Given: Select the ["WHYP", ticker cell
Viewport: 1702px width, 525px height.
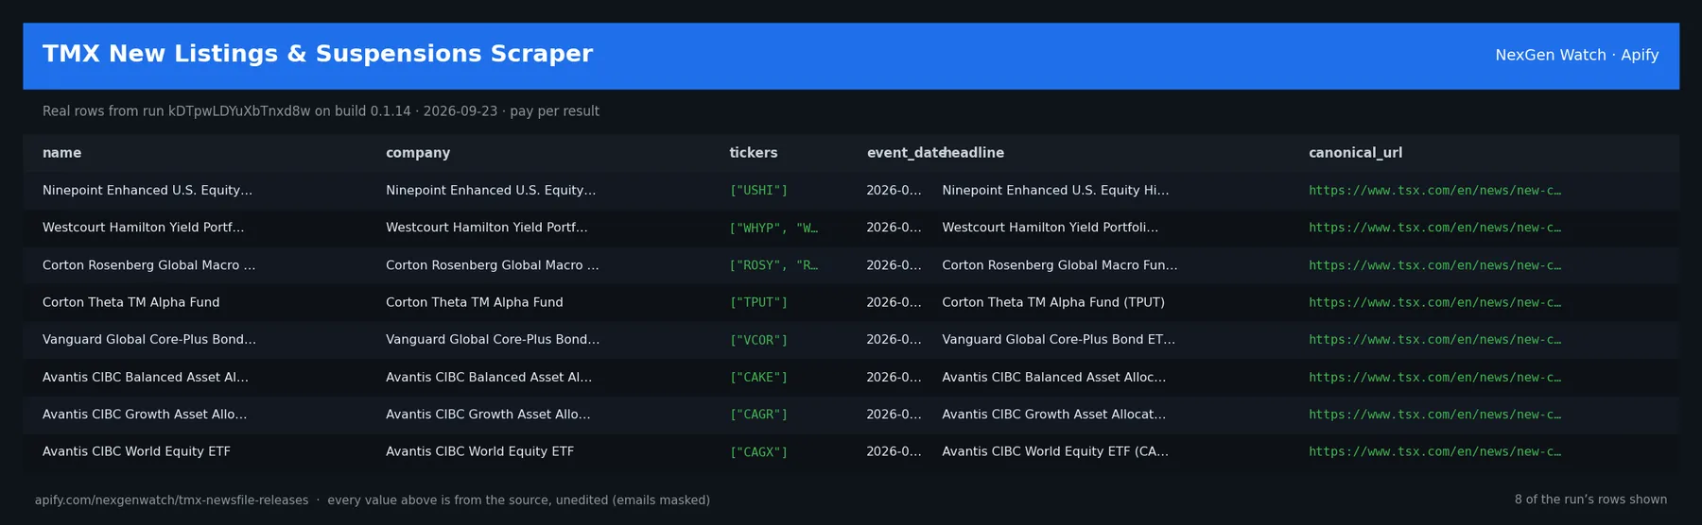Looking at the screenshot, I should 773,228.
